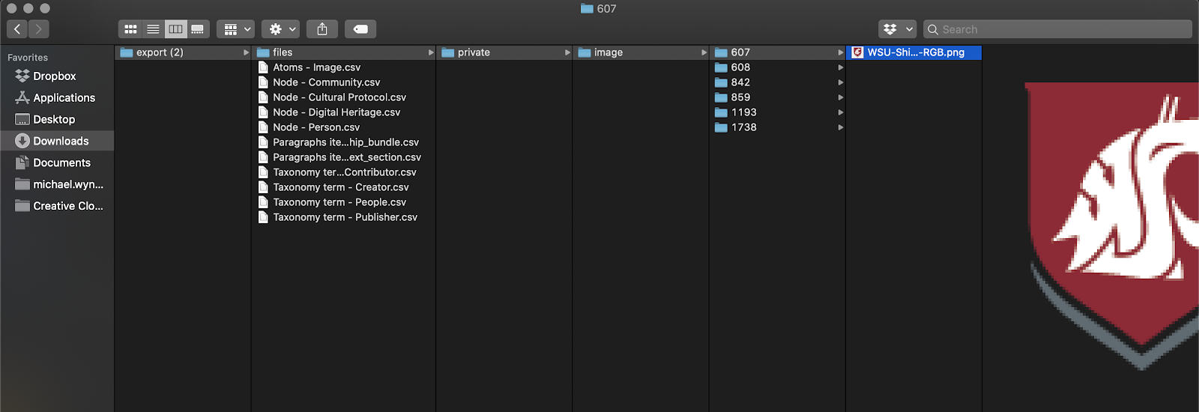
Task: Select the export (2) folder
Action: click(183, 52)
